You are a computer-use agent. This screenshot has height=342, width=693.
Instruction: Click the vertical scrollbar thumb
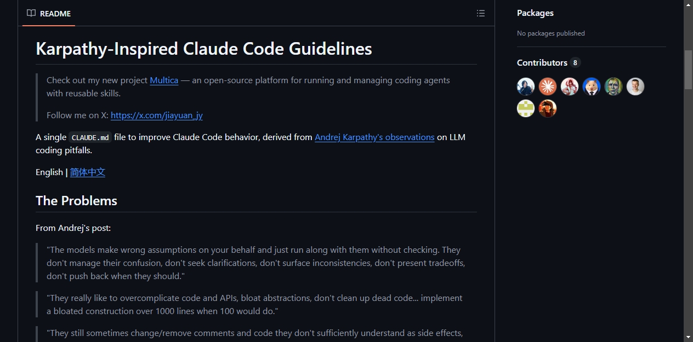[688, 69]
